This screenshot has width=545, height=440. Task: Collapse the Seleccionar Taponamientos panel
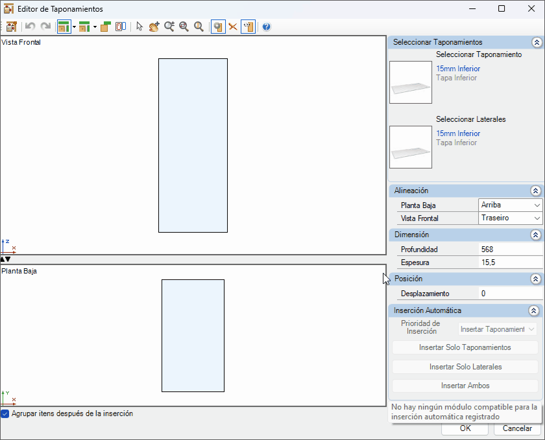[535, 42]
